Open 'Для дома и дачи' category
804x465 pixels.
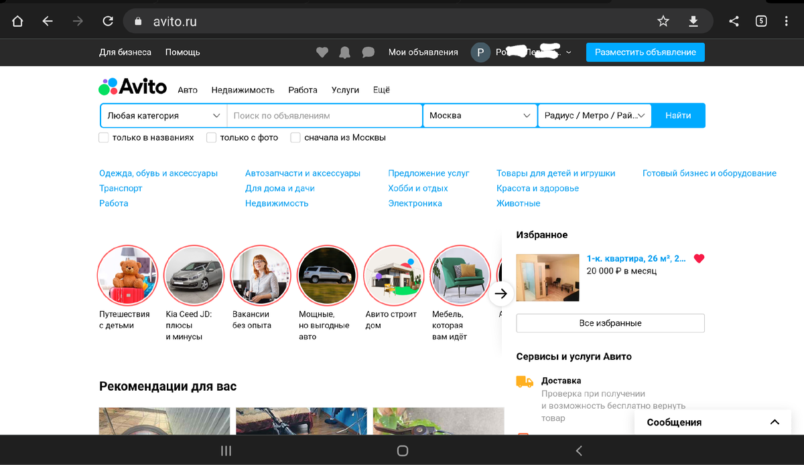pos(280,188)
